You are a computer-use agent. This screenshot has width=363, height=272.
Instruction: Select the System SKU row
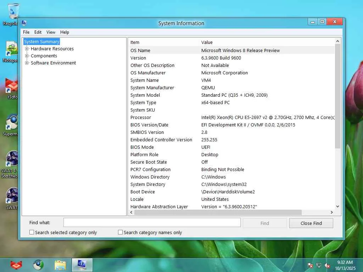tap(231, 110)
